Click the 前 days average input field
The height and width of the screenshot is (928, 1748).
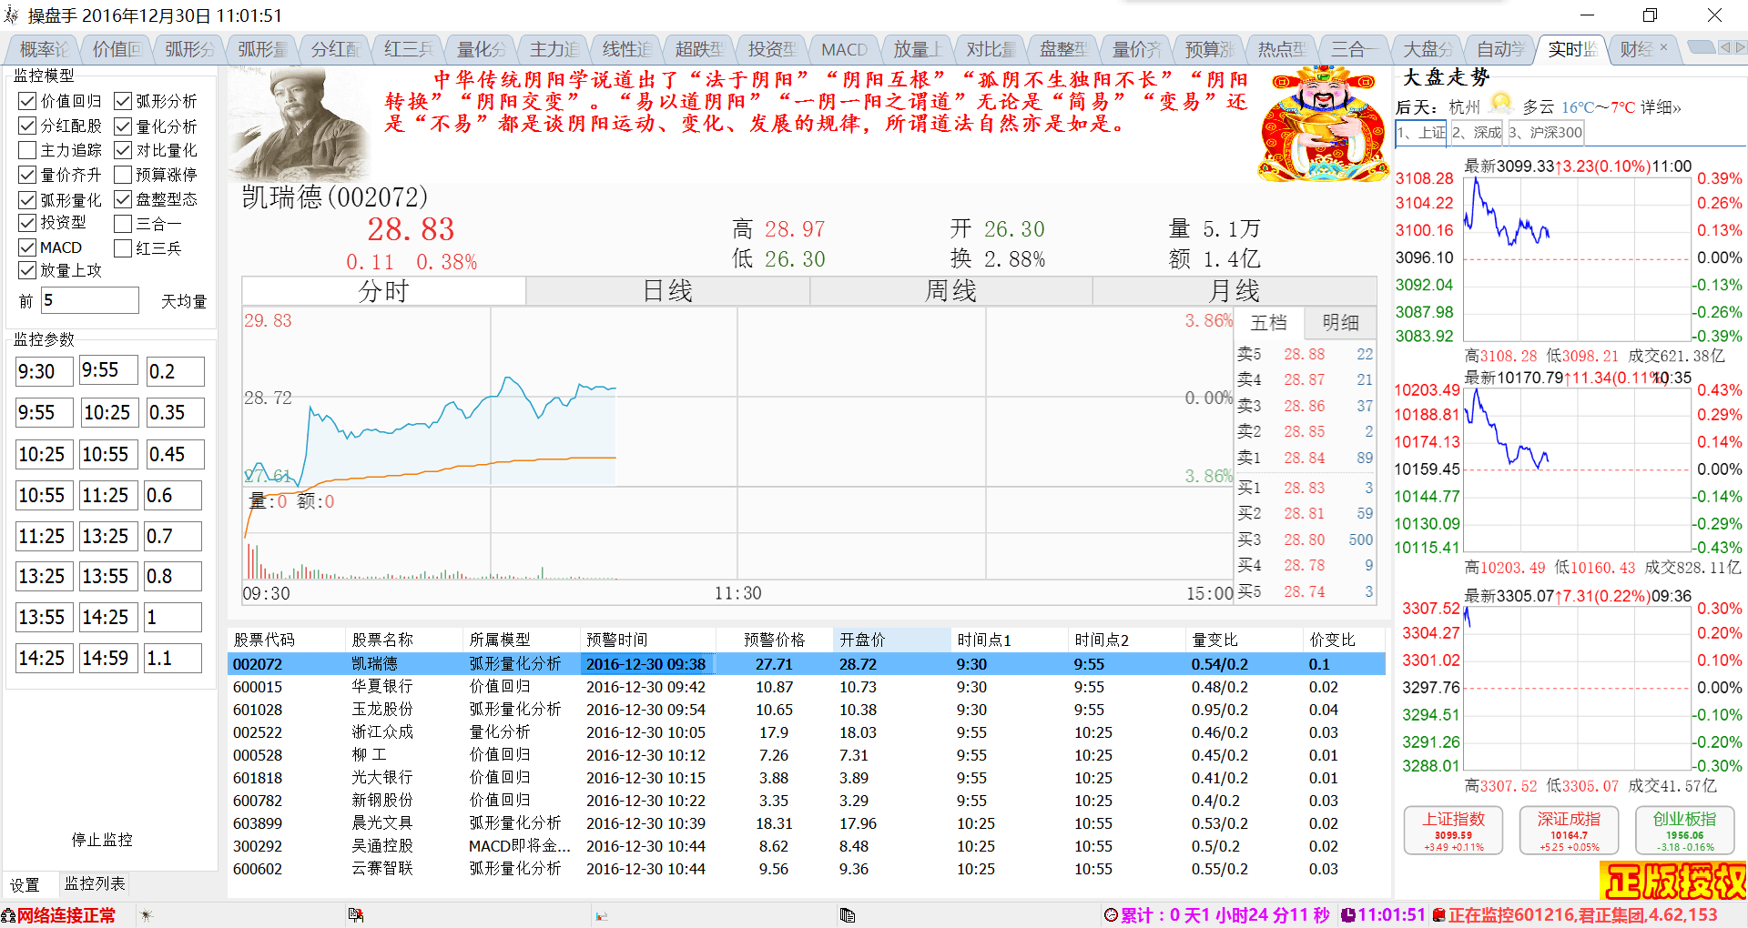point(89,300)
